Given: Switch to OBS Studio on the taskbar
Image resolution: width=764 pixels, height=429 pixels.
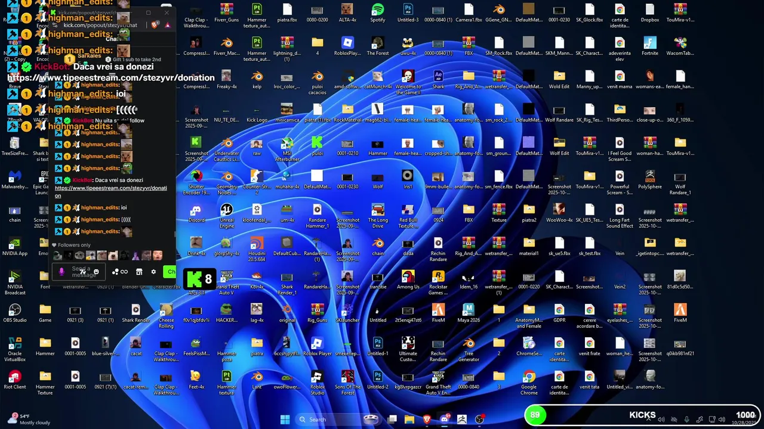Looking at the screenshot, I should pyautogui.click(x=479, y=419).
